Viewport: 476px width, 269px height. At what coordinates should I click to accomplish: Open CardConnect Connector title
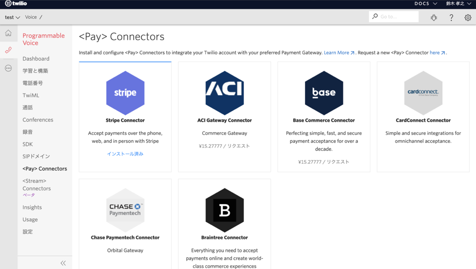(423, 120)
